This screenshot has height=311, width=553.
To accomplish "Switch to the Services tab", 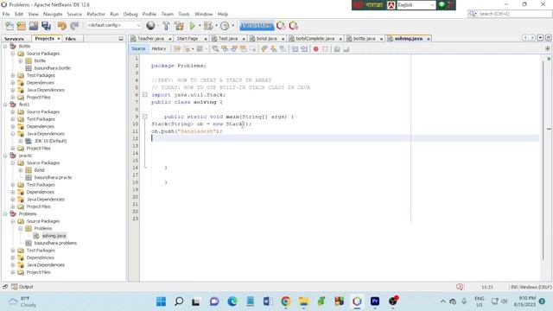I will click(14, 38).
